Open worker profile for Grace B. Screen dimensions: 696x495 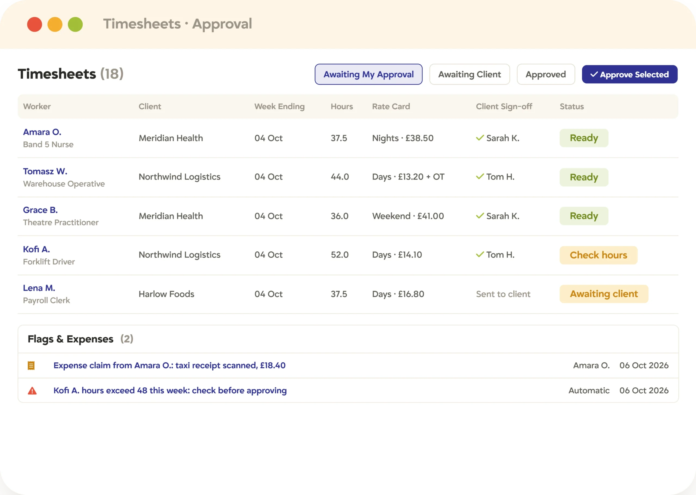pos(40,210)
